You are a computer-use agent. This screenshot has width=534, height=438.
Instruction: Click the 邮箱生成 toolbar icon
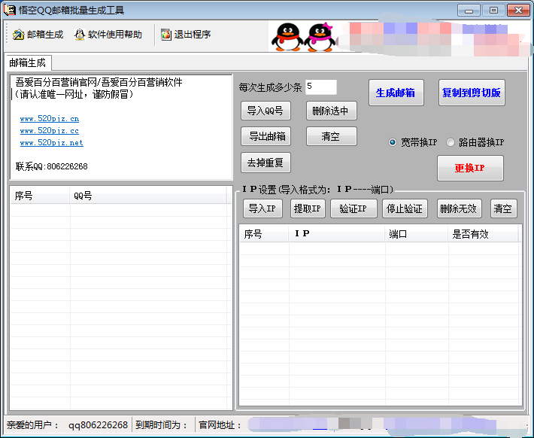pyautogui.click(x=18, y=35)
